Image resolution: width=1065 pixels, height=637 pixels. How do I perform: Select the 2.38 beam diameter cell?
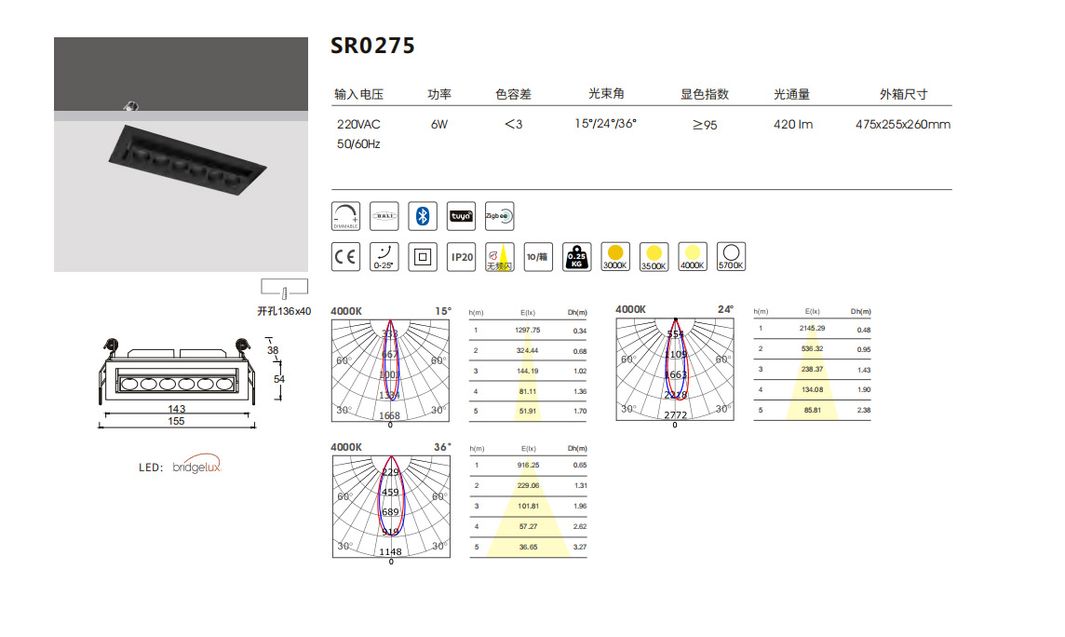864,410
